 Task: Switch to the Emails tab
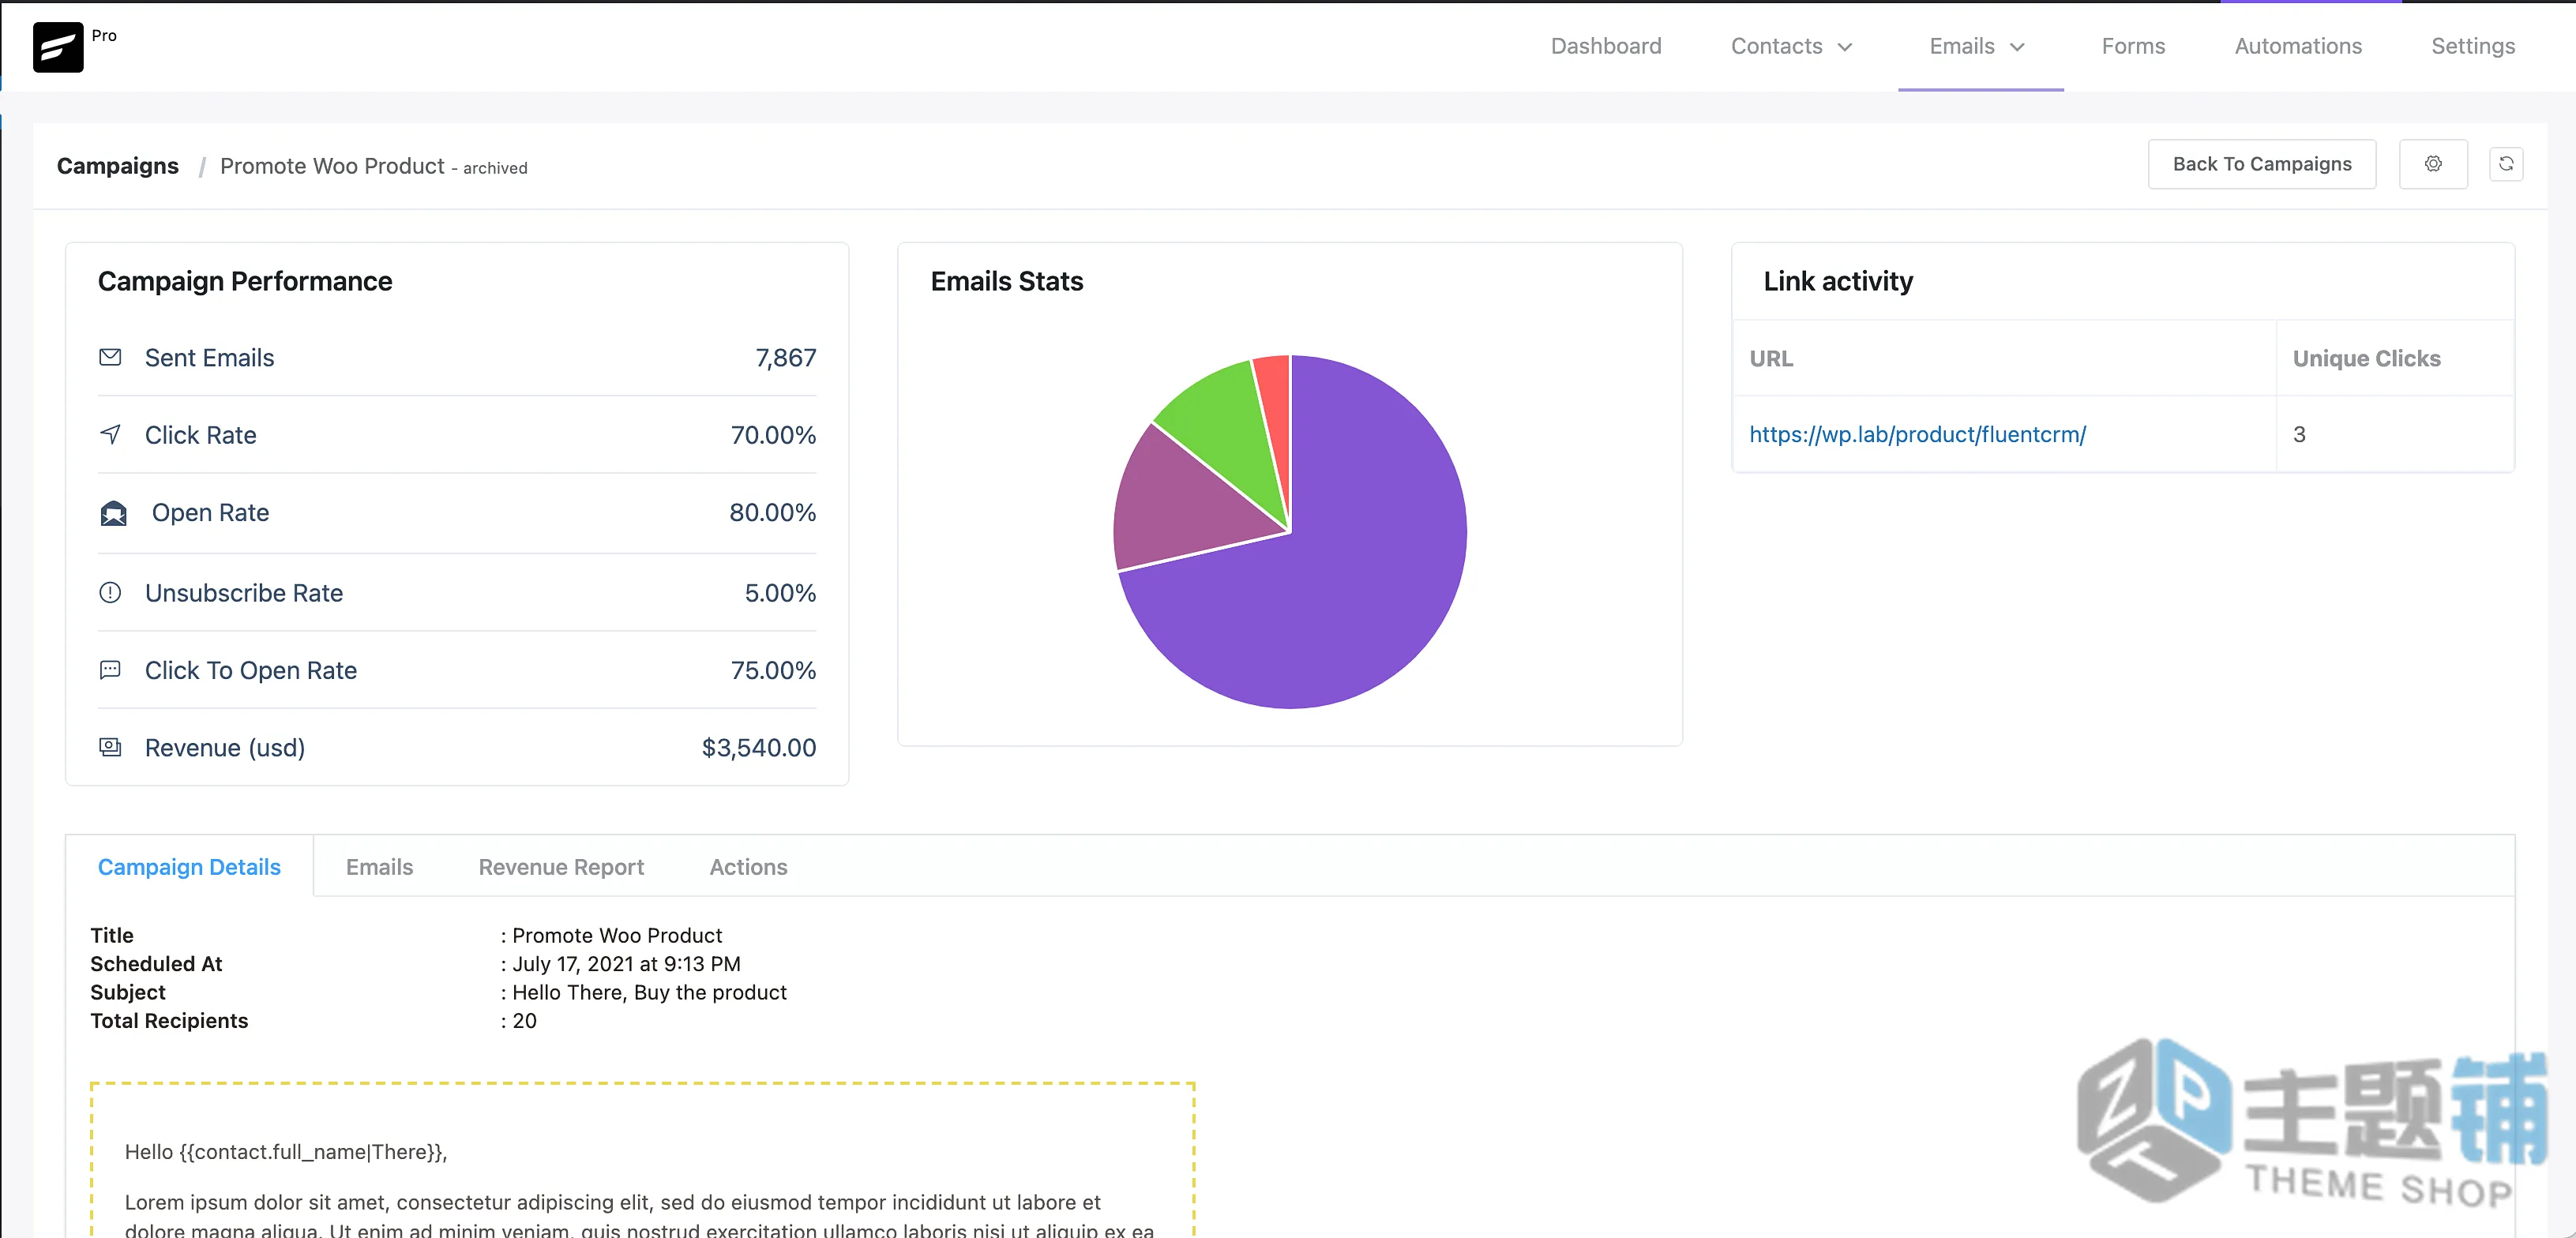click(379, 867)
